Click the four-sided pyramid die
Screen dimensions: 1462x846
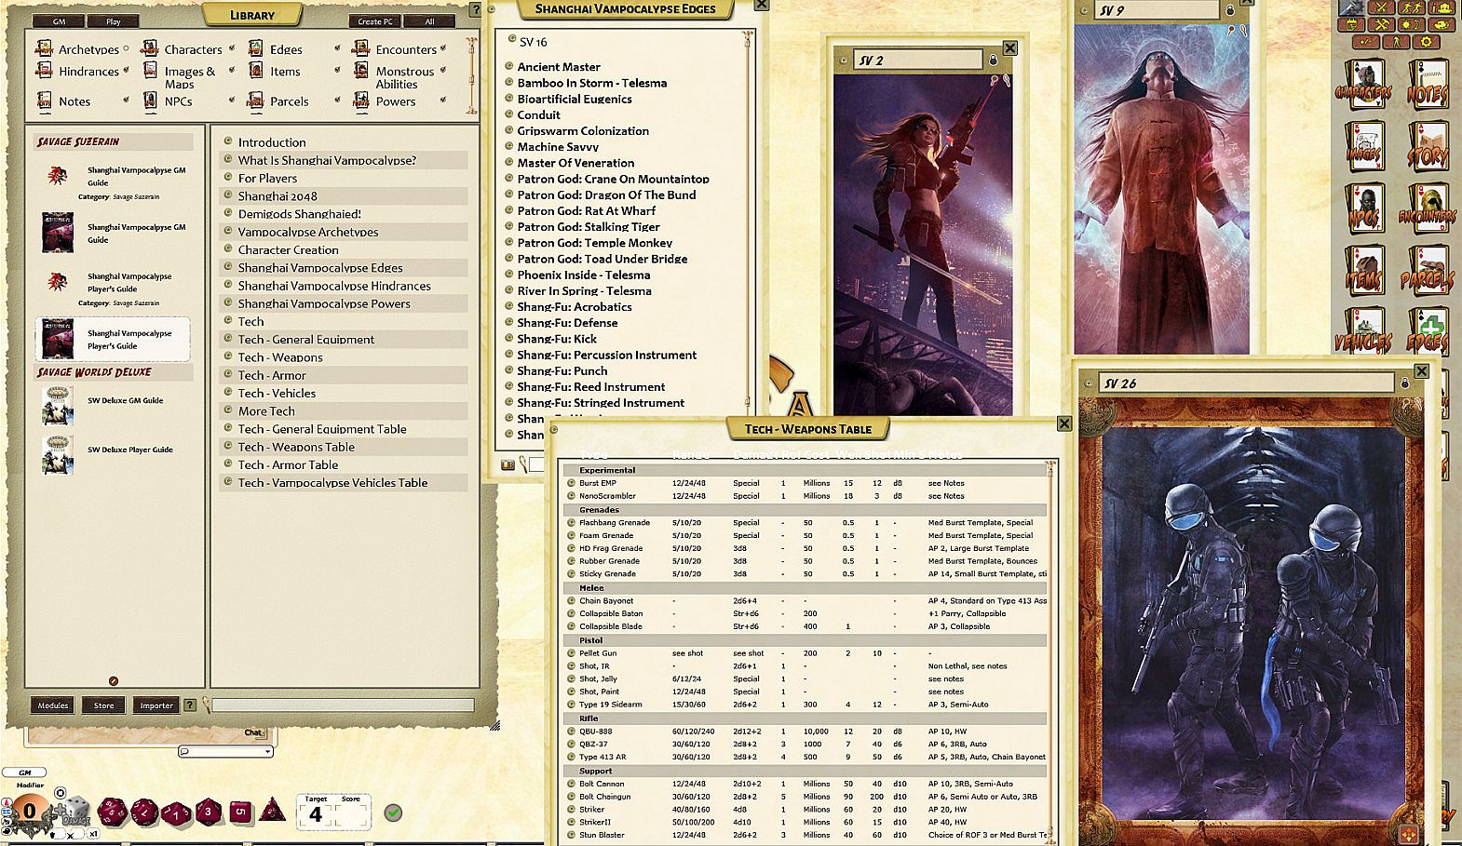272,810
